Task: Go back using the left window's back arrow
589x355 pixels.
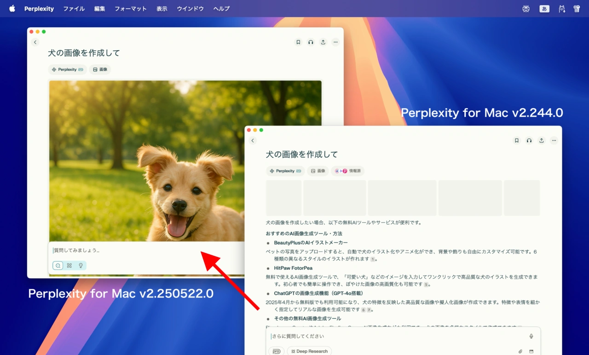Action: tap(35, 42)
